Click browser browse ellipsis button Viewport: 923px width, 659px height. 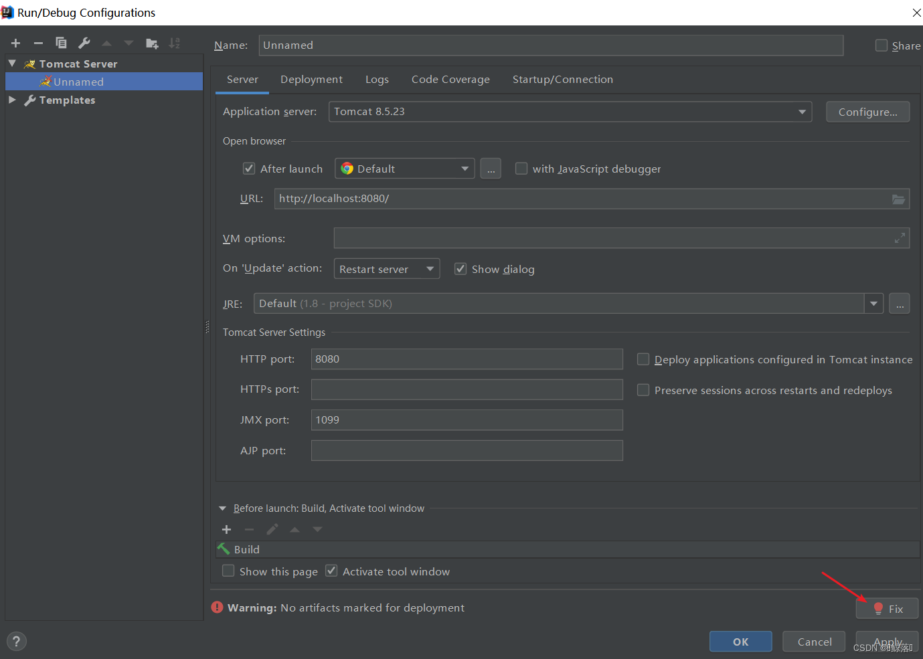491,169
